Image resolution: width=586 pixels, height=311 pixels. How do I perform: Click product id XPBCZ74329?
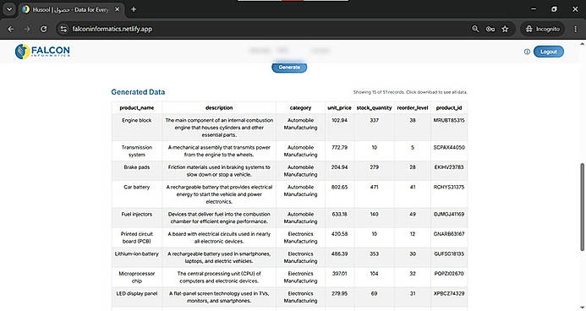[x=449, y=293]
